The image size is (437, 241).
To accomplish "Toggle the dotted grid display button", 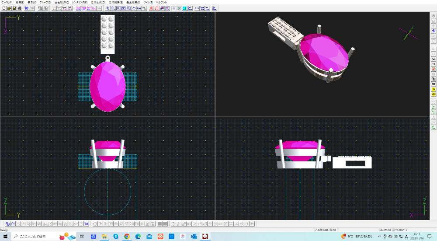I will pos(174,8).
